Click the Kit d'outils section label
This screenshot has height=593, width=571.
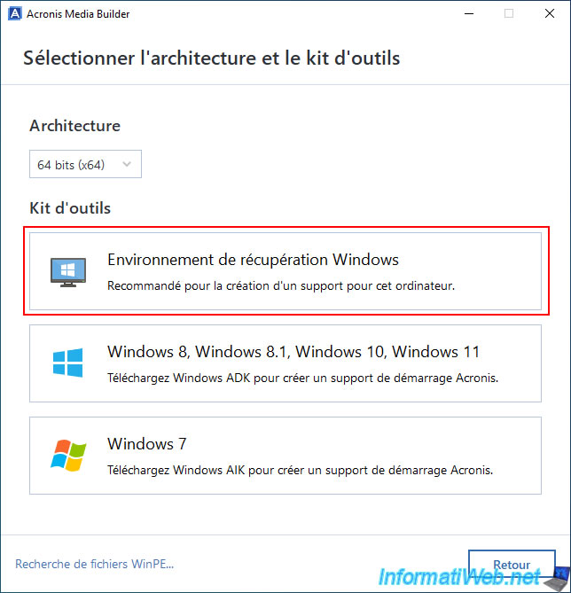(x=69, y=208)
